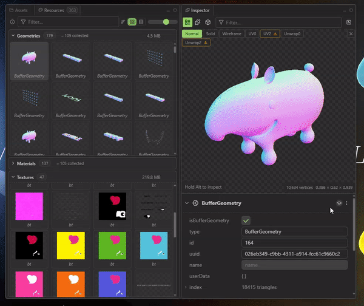Screen dimensions: 364x306
Task: Select the yellow texture with pink heart
Action: pos(71,246)
